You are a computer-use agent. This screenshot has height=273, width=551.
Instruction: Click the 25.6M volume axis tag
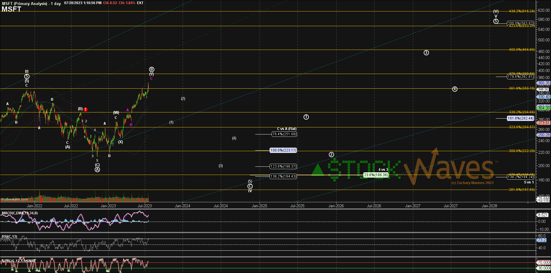tap(543, 199)
